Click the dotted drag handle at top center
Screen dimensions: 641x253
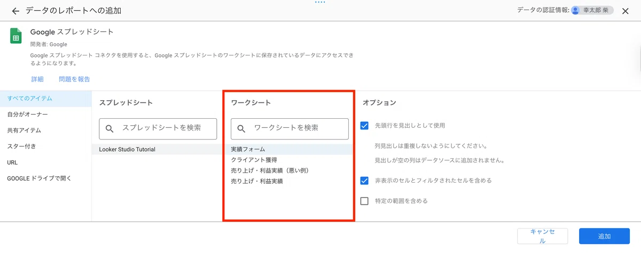[x=320, y=2]
